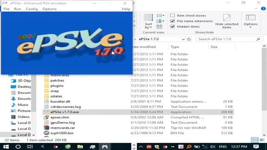The height and width of the screenshot is (150, 267).
Task: Click the ePSXe gamepad taskbar icon
Action: (x=105, y=147)
